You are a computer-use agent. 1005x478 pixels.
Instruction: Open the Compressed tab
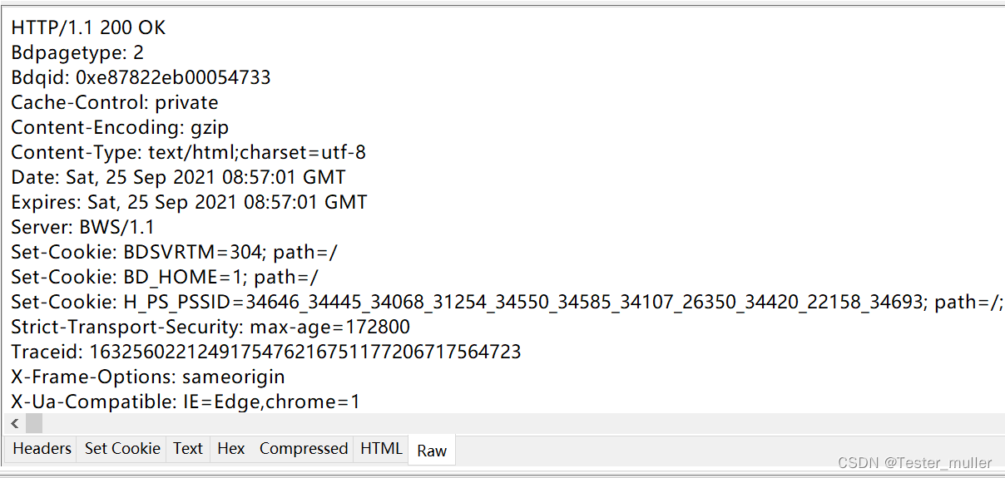pos(304,449)
